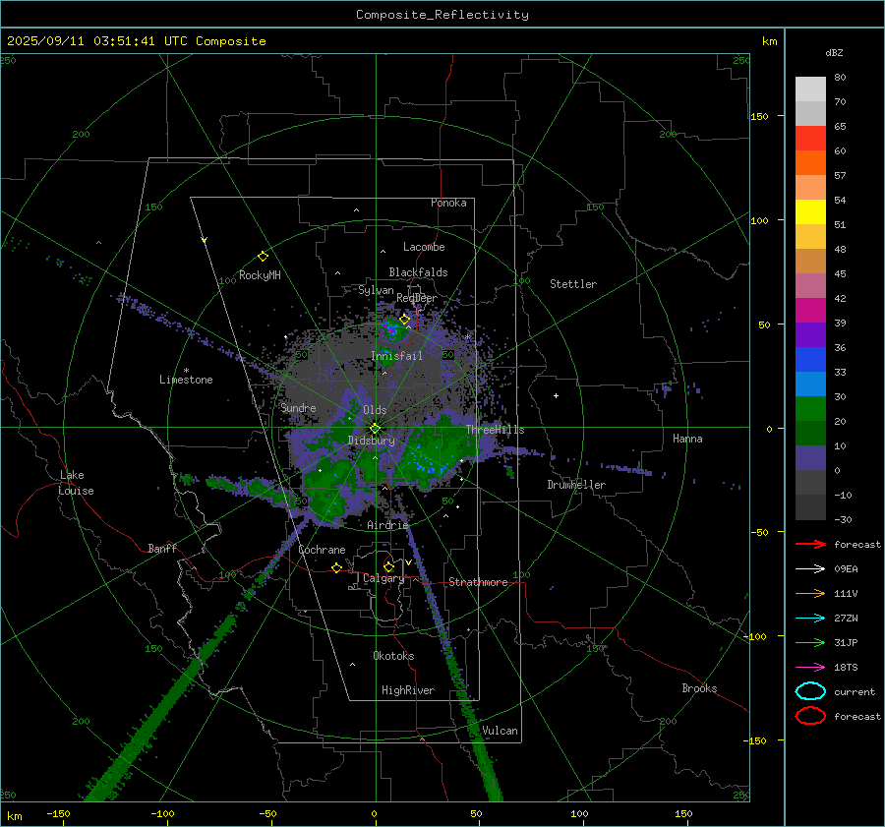This screenshot has width=885, height=827.
Task: Click the Calgary city label
Action: click(383, 578)
